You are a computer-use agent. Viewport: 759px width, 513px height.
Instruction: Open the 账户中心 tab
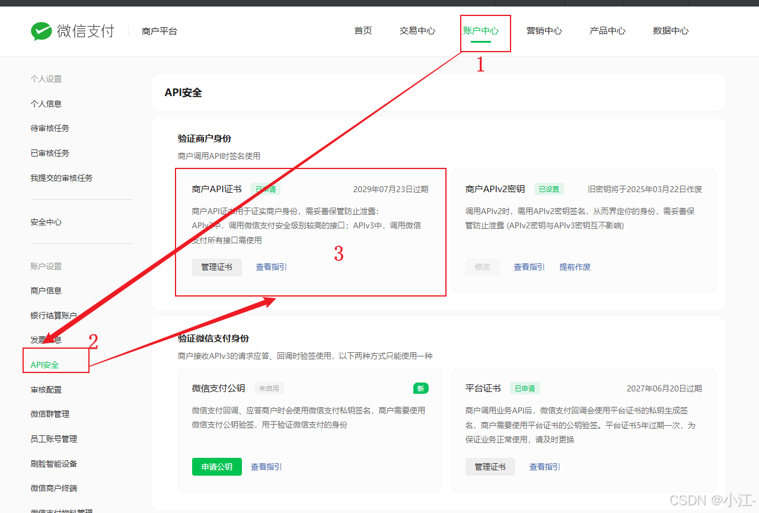[481, 31]
